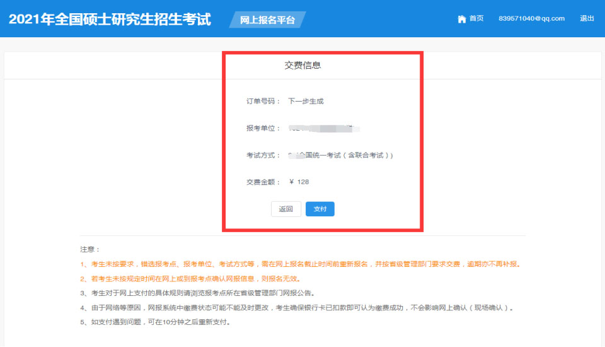Viewport: 605px width, 347px height.
Task: Click the 网上报名平台 badge
Action: pos(268,20)
